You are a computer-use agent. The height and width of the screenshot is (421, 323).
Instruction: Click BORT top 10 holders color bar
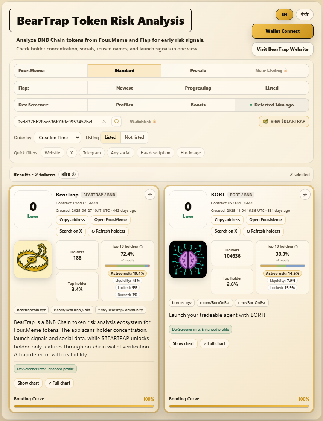(x=282, y=266)
